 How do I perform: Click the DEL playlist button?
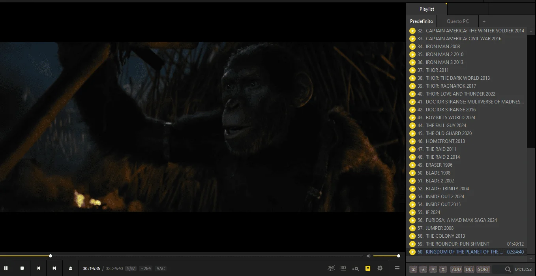469,269
